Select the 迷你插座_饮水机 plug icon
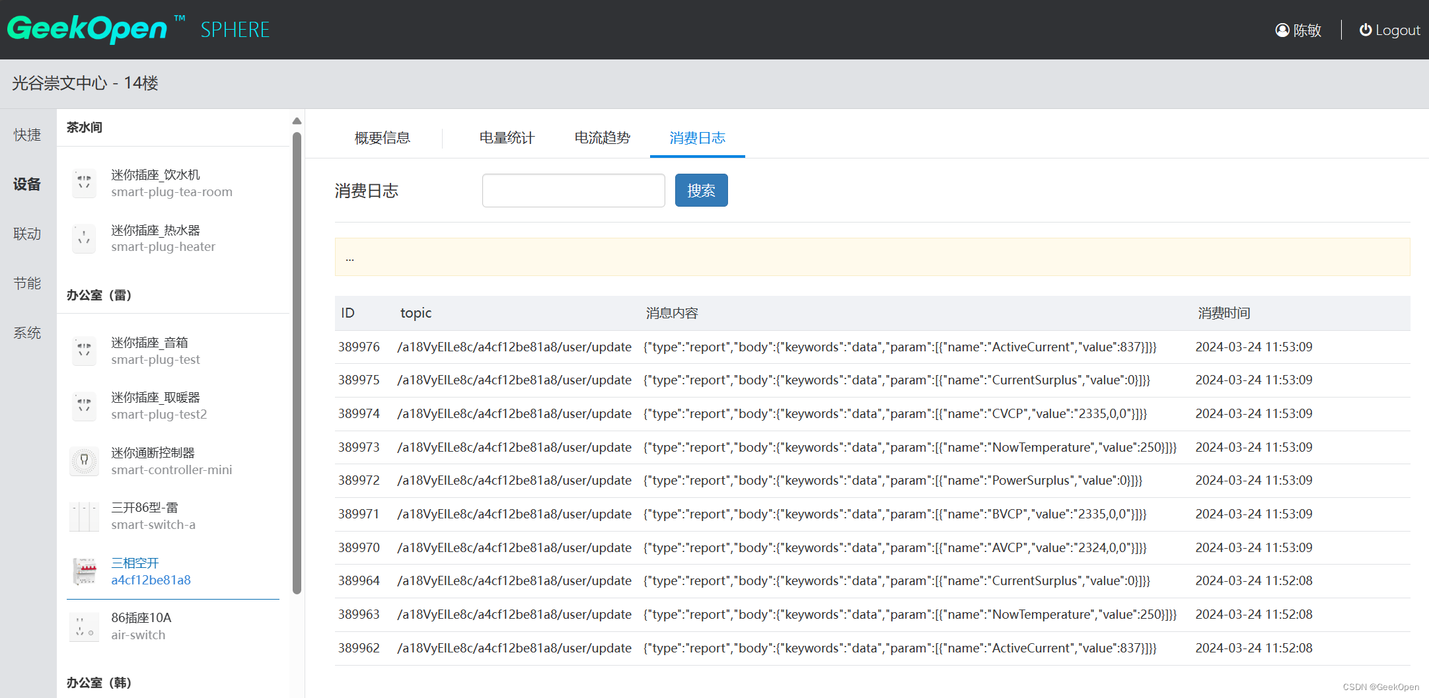The height and width of the screenshot is (698, 1429). pyautogui.click(x=84, y=183)
